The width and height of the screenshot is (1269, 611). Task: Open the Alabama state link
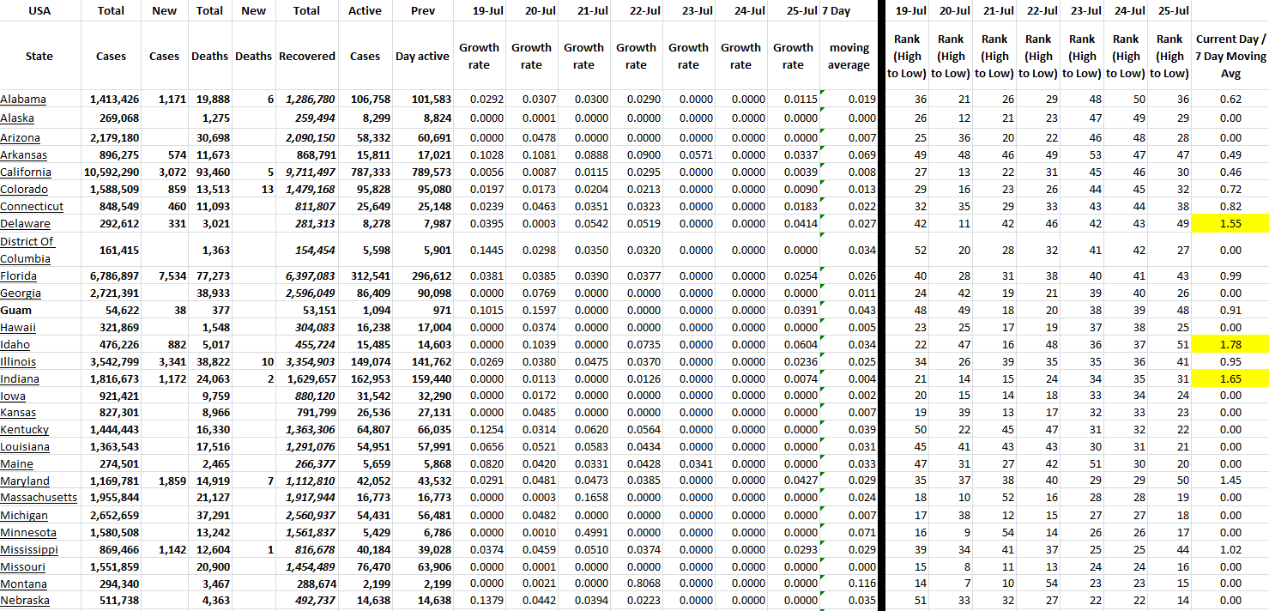23,100
